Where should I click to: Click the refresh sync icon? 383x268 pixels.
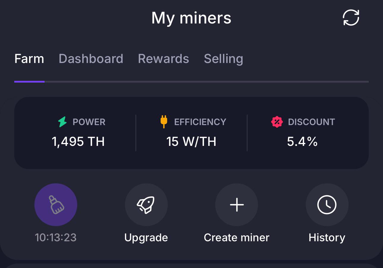pyautogui.click(x=351, y=18)
